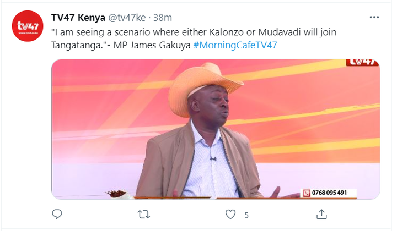Open the three-dot more options menu
Image resolution: width=397 pixels, height=231 pixels.
(x=374, y=17)
